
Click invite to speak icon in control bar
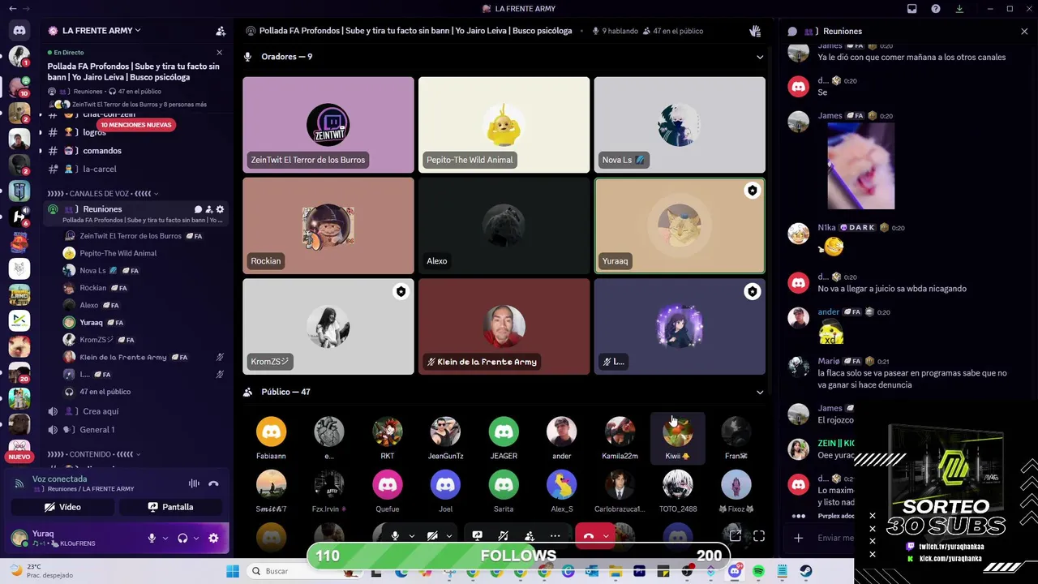click(529, 535)
